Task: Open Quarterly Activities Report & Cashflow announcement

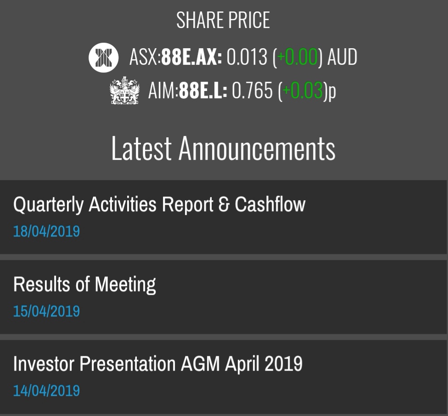Action: click(x=159, y=204)
